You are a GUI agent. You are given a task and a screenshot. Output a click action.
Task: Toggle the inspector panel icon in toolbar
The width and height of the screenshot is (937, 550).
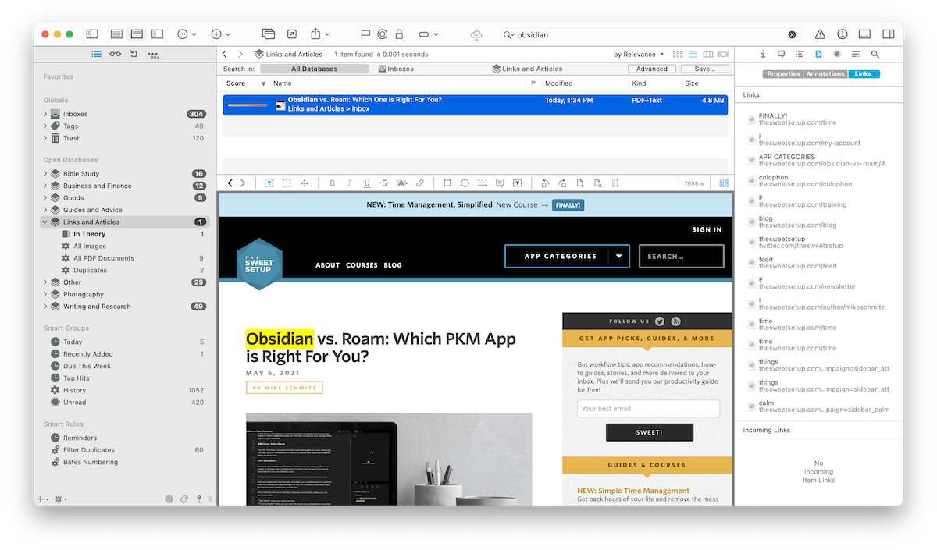888,34
